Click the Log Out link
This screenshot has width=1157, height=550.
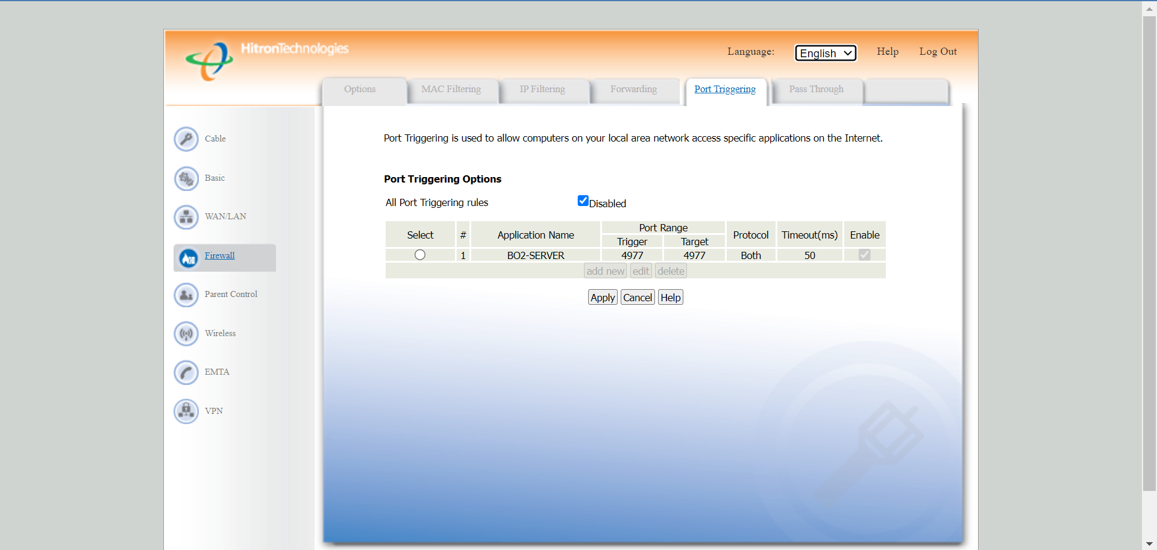[938, 52]
